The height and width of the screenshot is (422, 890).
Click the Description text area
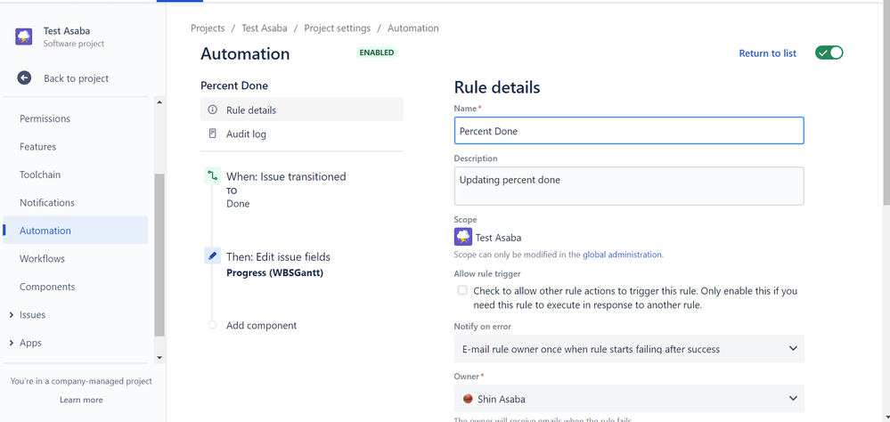(629, 185)
